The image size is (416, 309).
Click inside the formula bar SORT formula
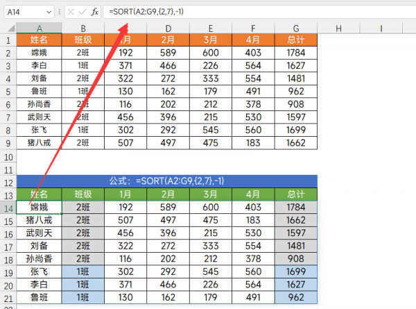point(208,12)
